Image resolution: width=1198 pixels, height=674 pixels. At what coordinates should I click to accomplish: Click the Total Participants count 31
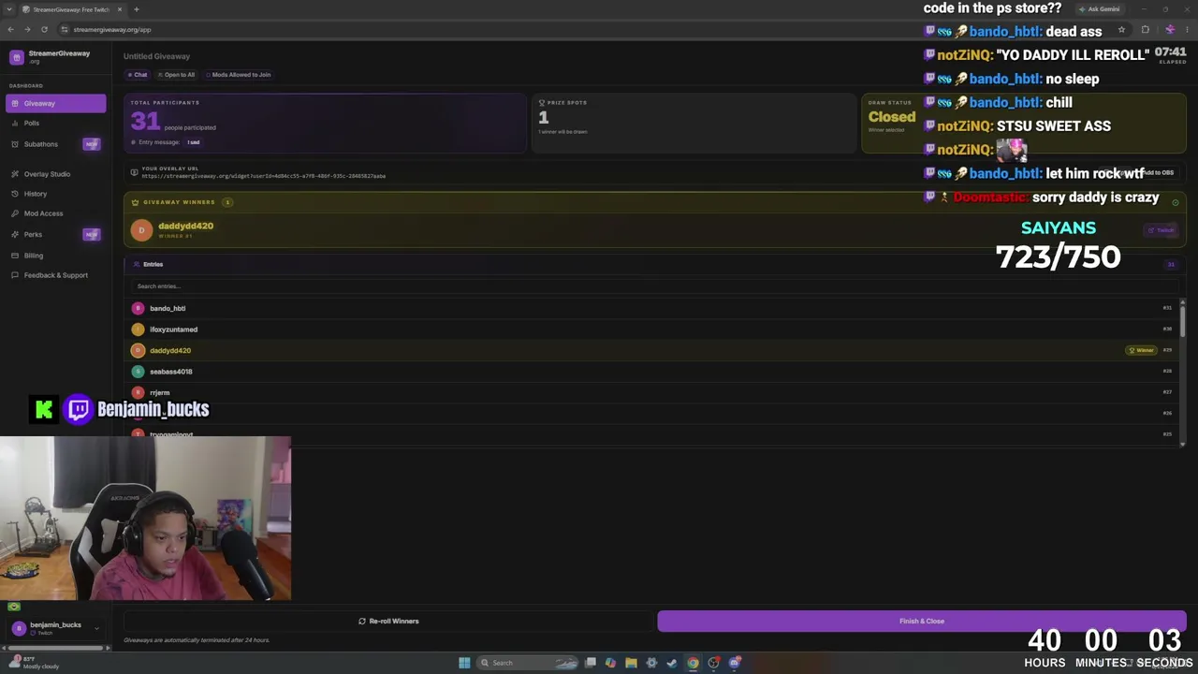[x=145, y=121]
